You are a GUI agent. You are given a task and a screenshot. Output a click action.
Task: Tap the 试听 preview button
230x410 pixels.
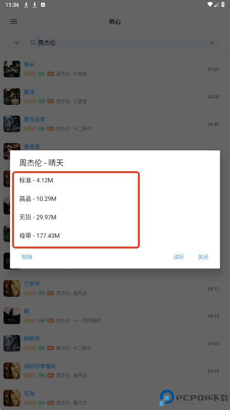point(178,257)
